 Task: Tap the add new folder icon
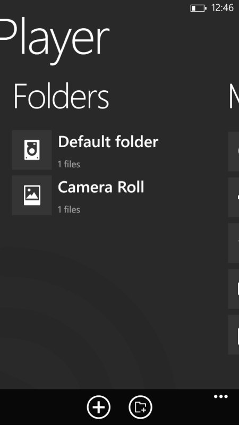point(140,407)
